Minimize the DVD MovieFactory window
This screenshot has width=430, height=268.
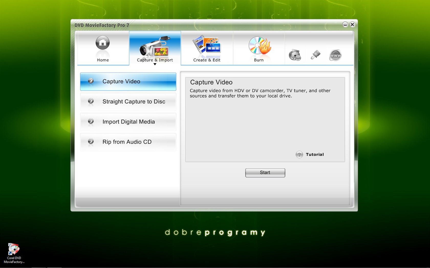tap(345, 25)
